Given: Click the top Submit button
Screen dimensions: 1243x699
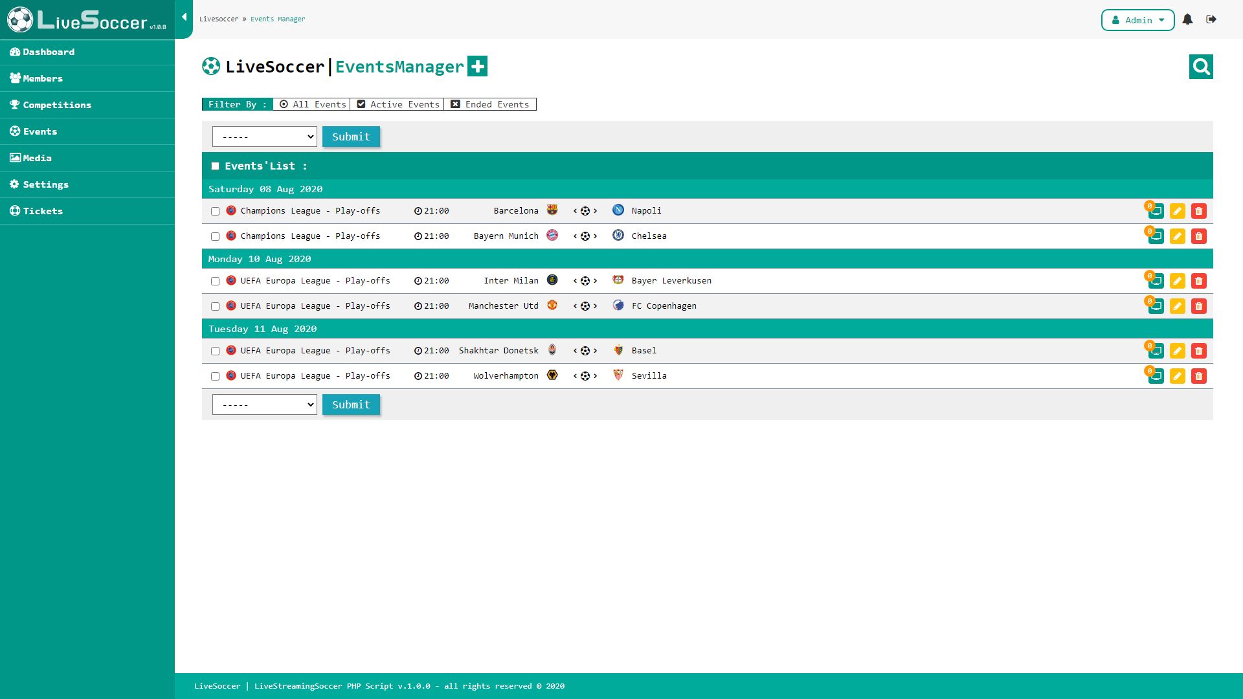Looking at the screenshot, I should pyautogui.click(x=351, y=137).
